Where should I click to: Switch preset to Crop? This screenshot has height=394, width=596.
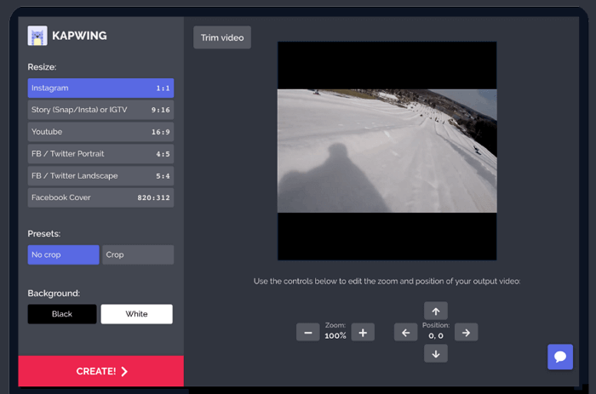(137, 254)
